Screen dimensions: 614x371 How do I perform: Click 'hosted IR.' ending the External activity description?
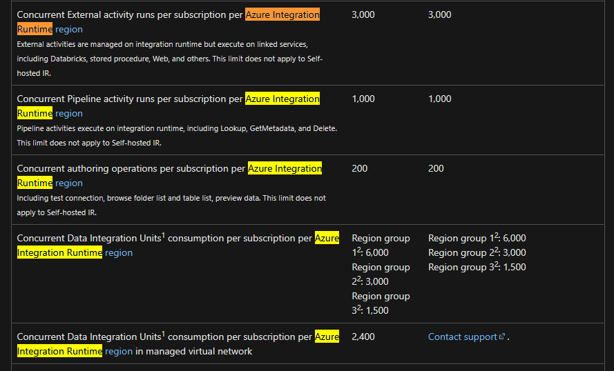pyautogui.click(x=34, y=73)
